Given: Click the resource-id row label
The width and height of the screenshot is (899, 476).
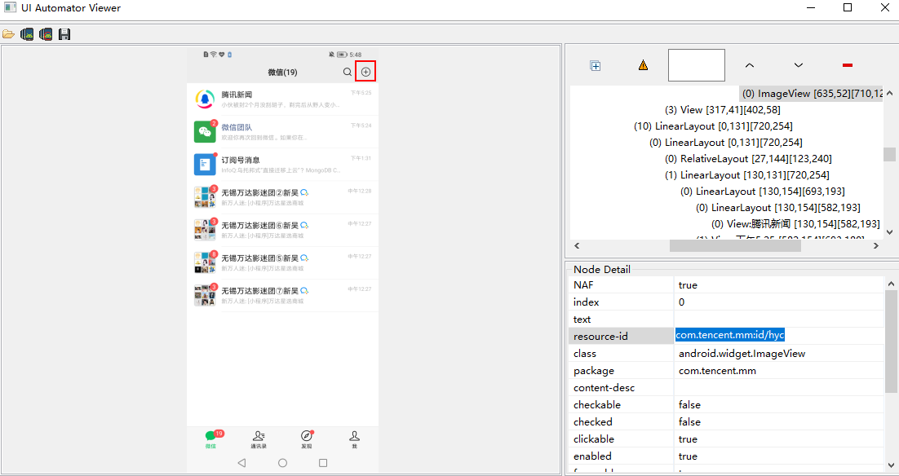Looking at the screenshot, I should (600, 337).
